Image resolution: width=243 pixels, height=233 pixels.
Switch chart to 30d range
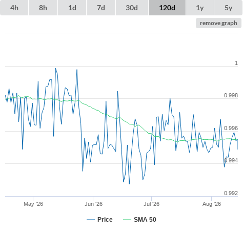tap(132, 8)
